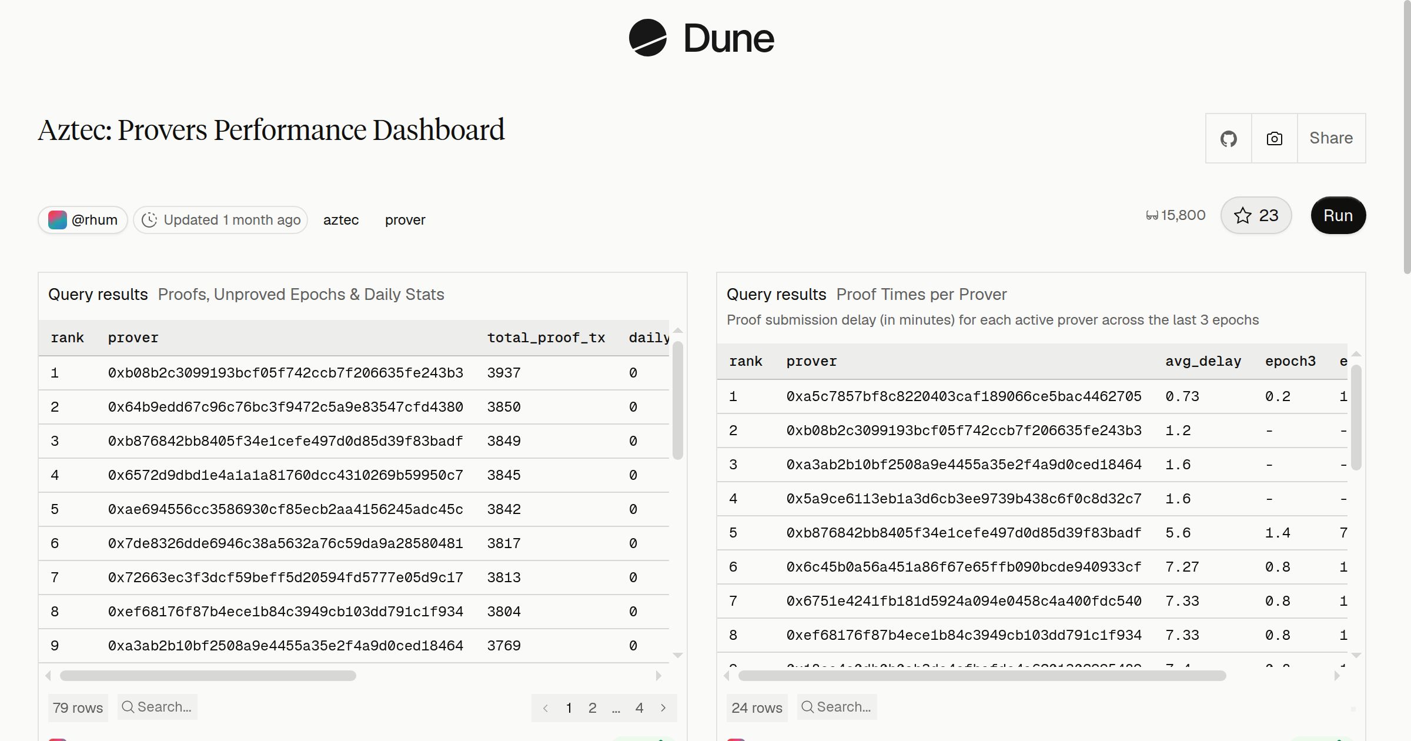Click the 24 rows label
The image size is (1411, 741).
point(757,707)
